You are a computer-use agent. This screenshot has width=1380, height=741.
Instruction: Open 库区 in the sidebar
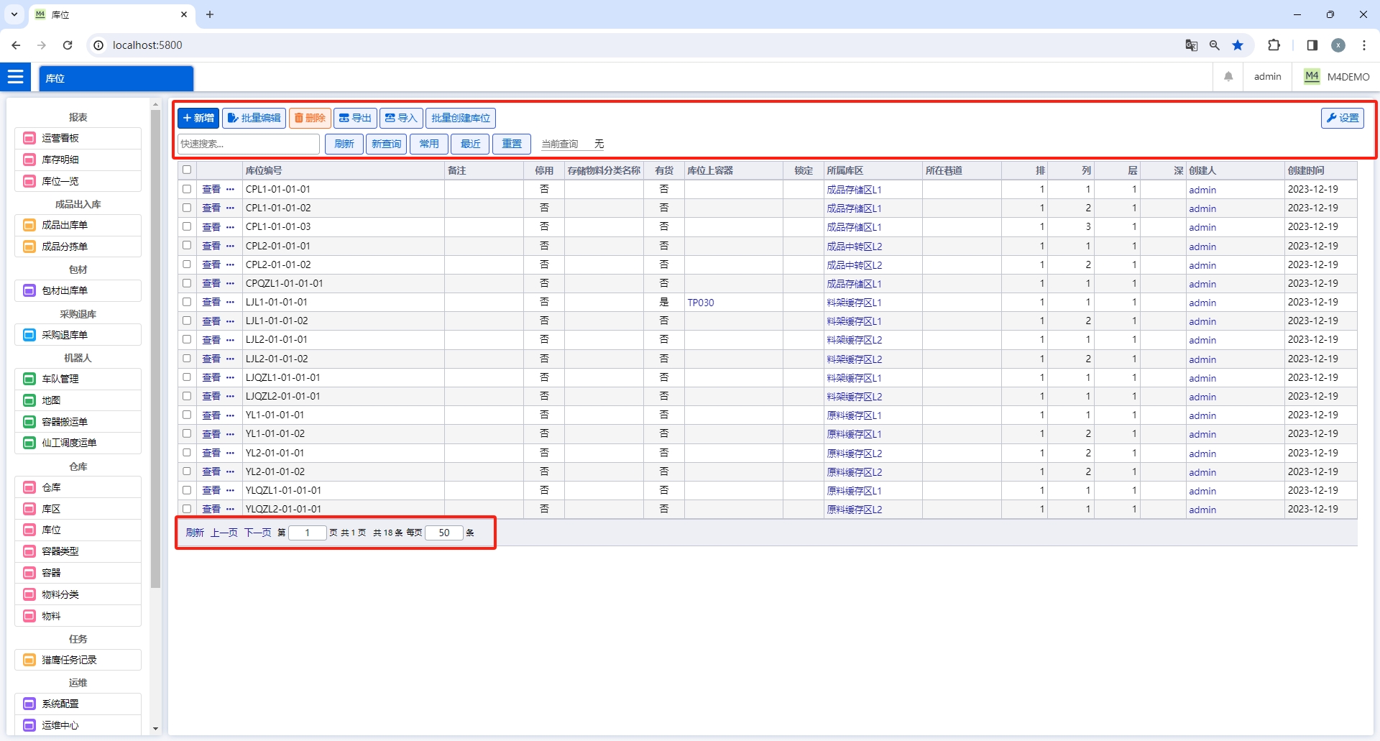78,509
